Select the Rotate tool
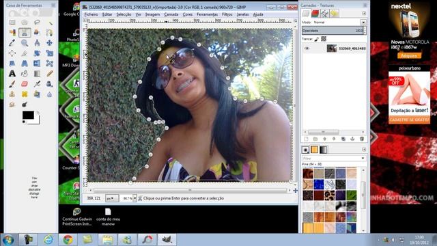The width and height of the screenshot is (437, 246). point(37,53)
